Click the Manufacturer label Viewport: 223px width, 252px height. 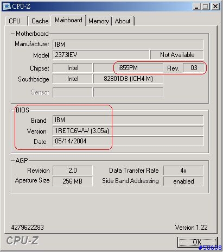[x=32, y=44]
